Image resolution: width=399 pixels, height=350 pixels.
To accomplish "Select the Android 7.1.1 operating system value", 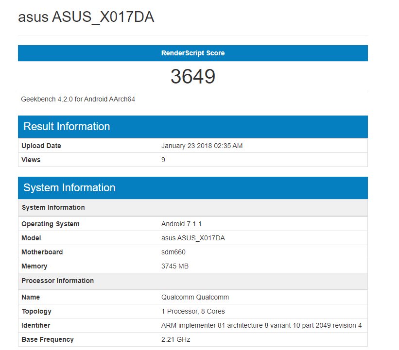I will [x=181, y=224].
